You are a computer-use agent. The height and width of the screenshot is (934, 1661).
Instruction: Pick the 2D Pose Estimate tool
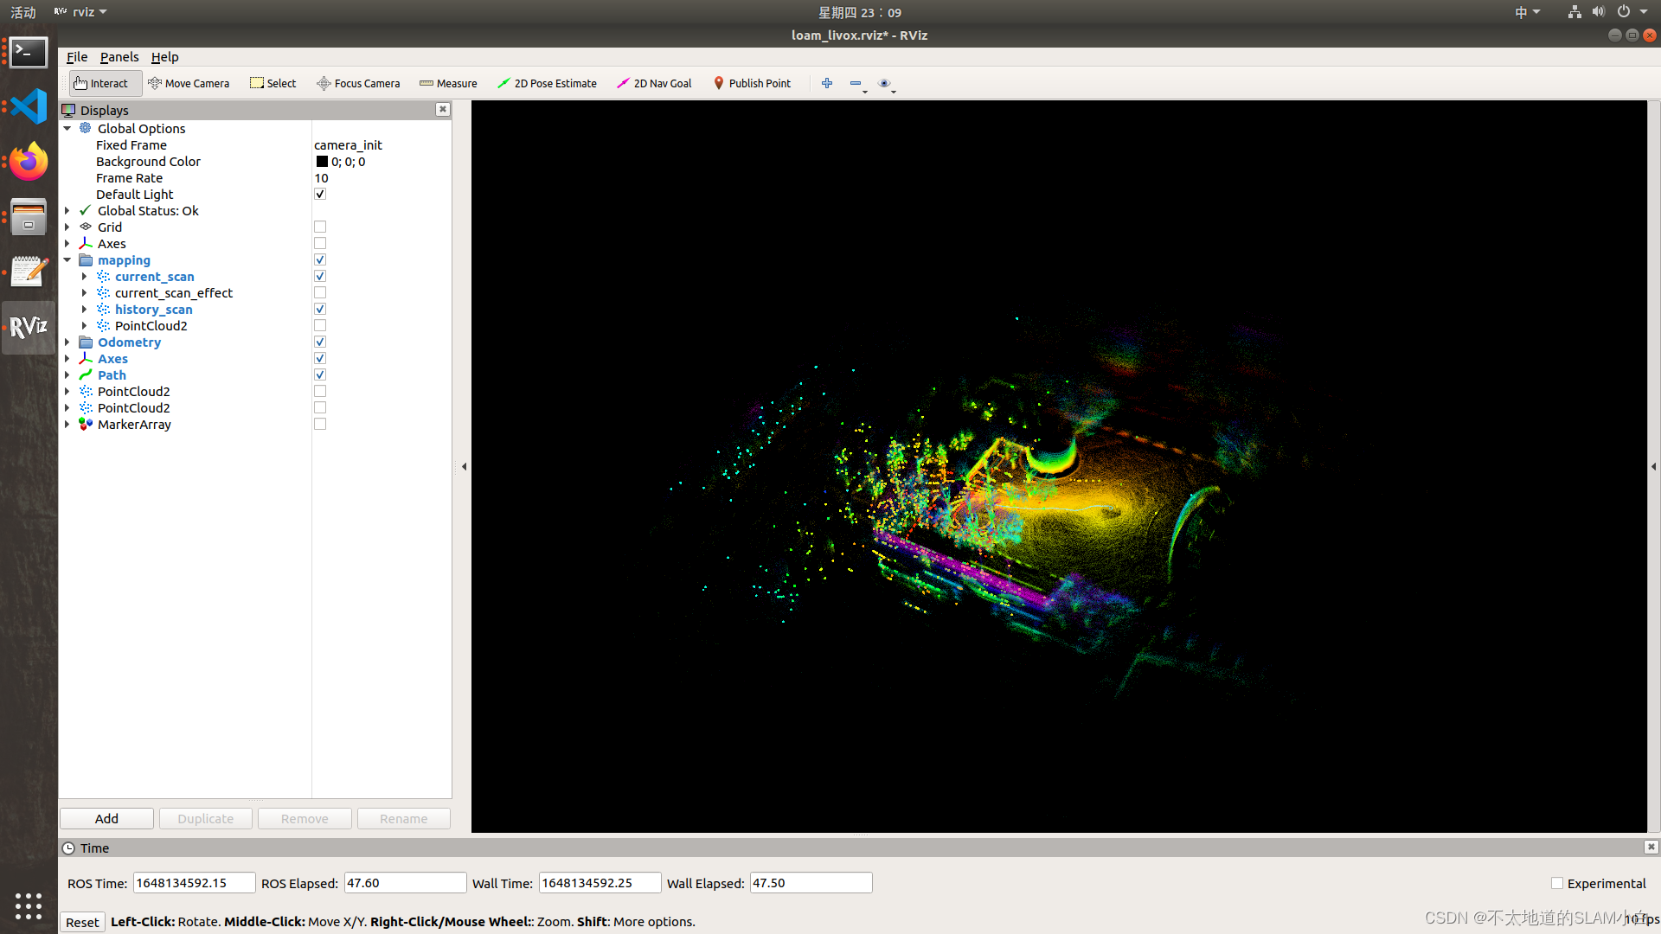pyautogui.click(x=547, y=83)
